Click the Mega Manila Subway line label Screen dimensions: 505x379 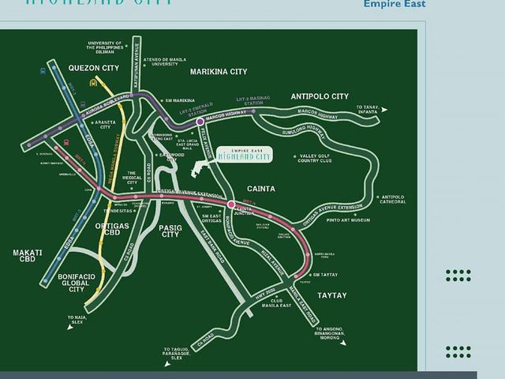click(x=114, y=158)
